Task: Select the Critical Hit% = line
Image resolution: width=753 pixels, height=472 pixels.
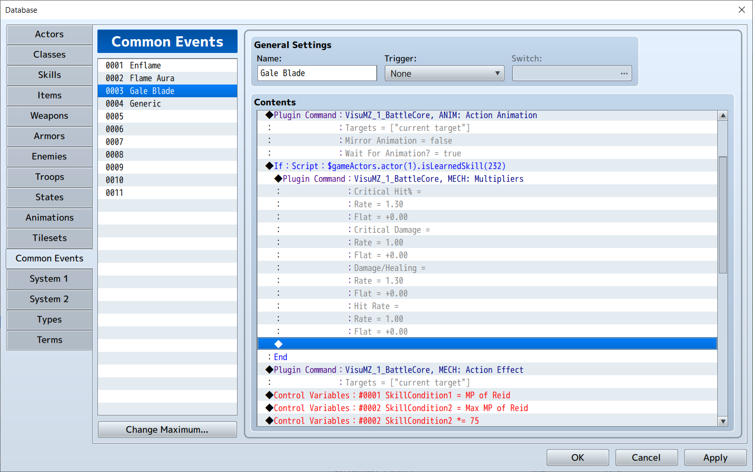Action: coord(487,191)
